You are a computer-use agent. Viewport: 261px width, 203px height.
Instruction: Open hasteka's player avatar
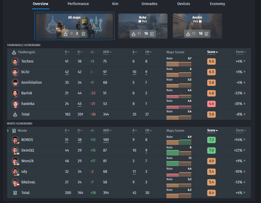tap(15, 104)
